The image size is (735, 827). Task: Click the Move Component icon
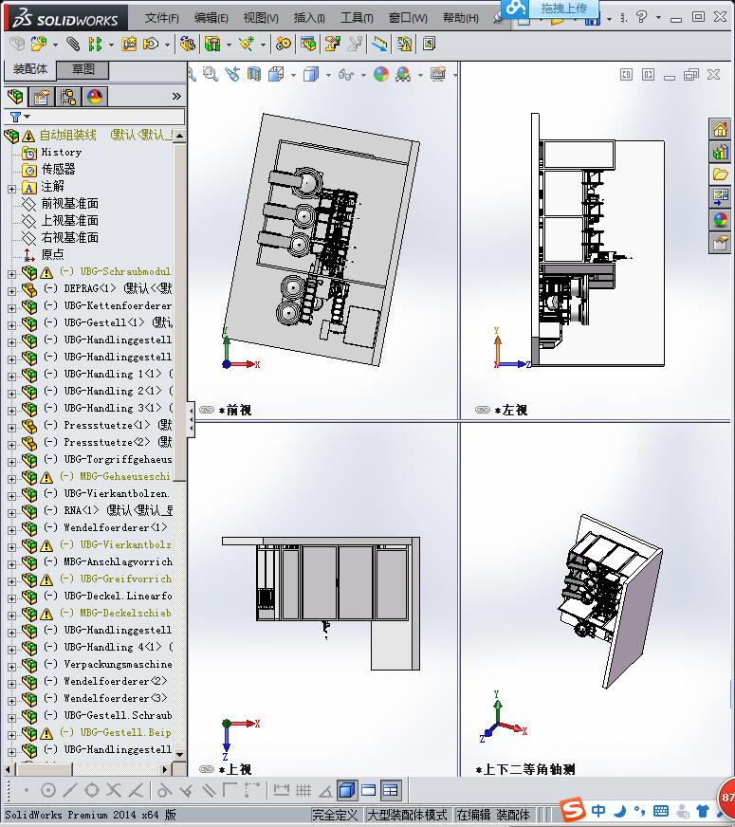tap(151, 44)
